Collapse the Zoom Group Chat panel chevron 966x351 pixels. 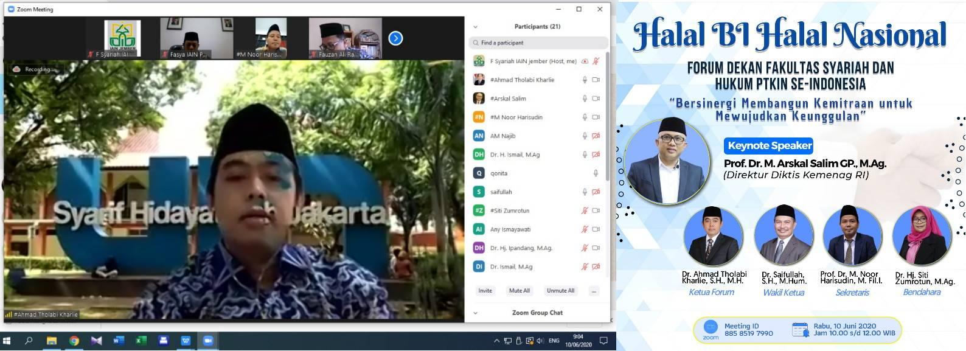click(475, 313)
